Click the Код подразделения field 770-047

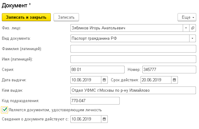95,101
